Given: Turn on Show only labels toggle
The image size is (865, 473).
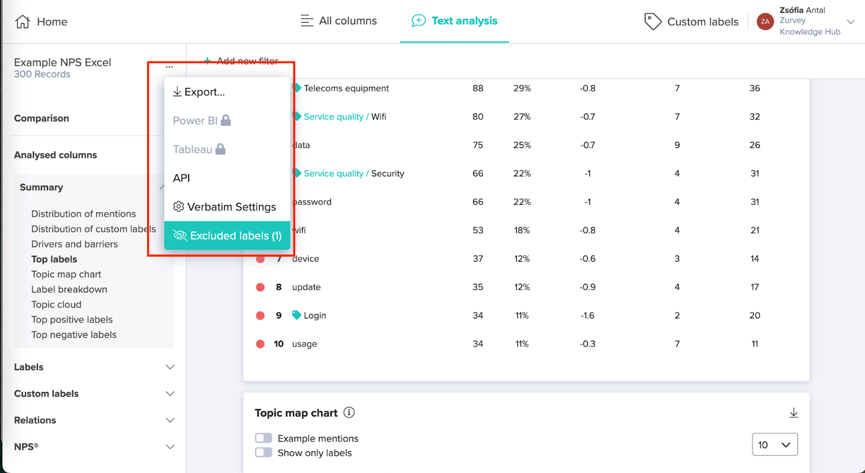Looking at the screenshot, I should tap(264, 452).
